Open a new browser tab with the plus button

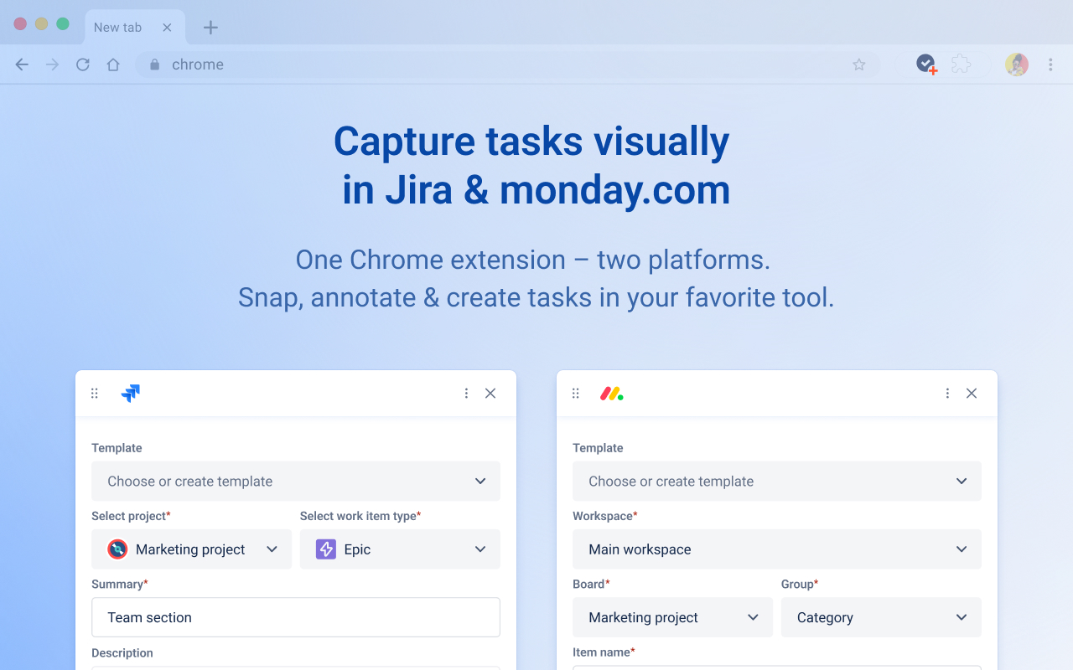(210, 28)
